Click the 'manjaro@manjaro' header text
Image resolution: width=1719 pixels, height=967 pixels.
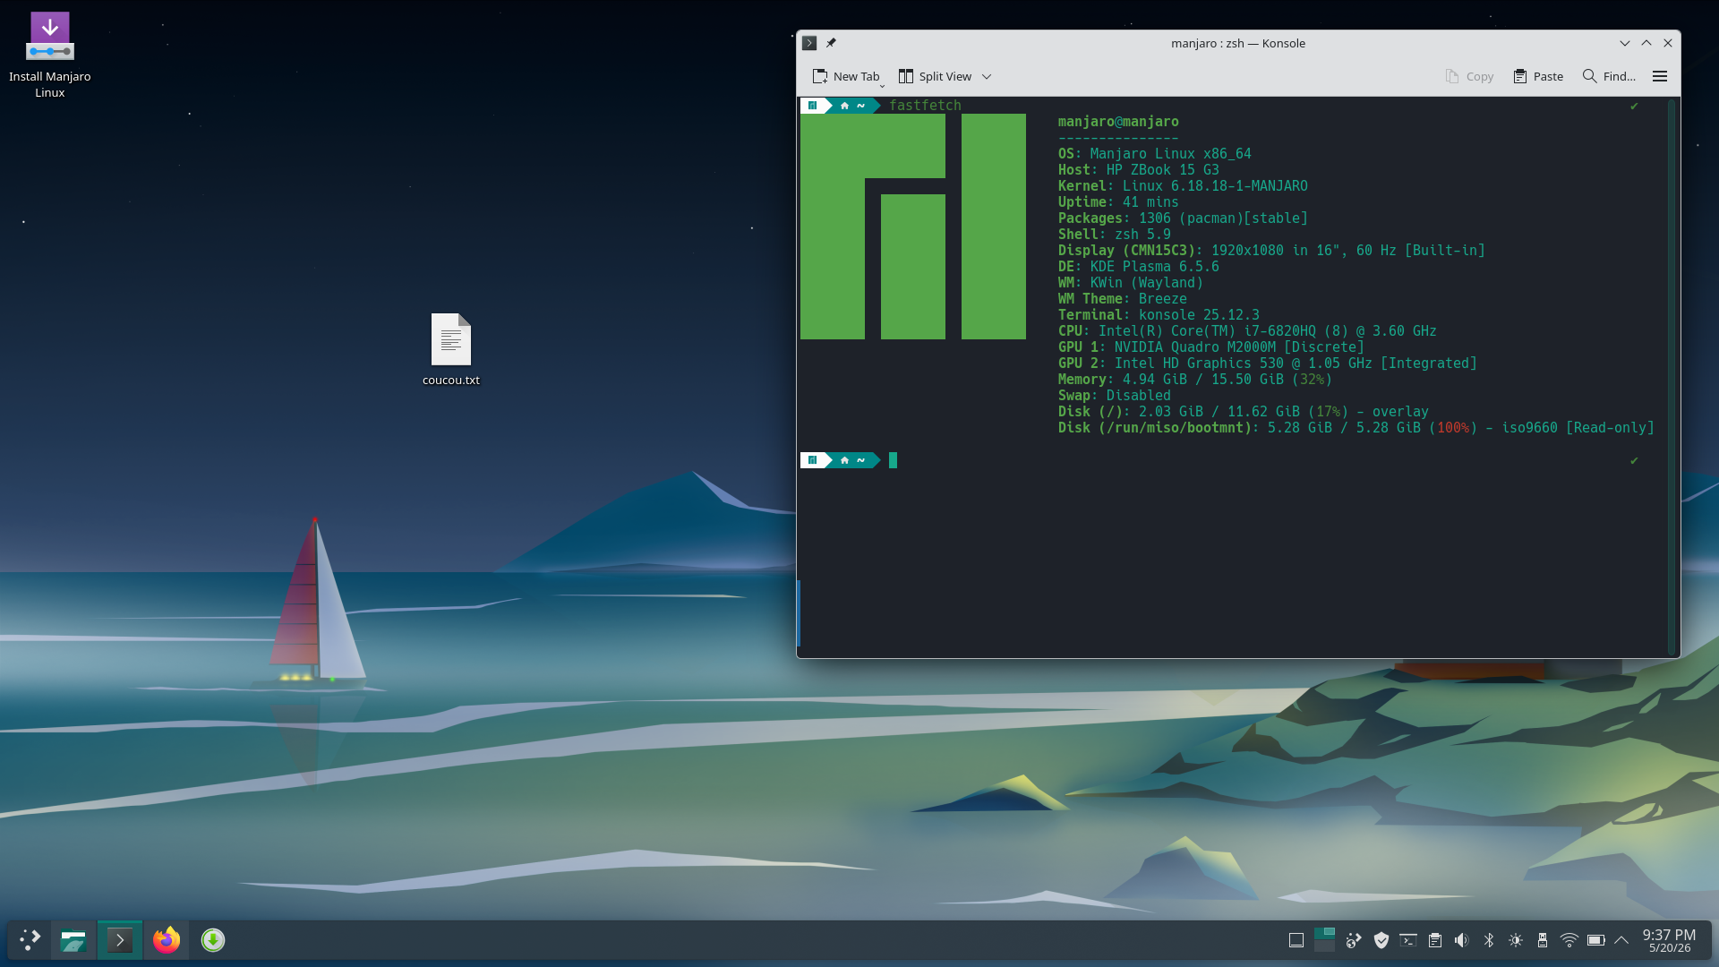click(1118, 122)
